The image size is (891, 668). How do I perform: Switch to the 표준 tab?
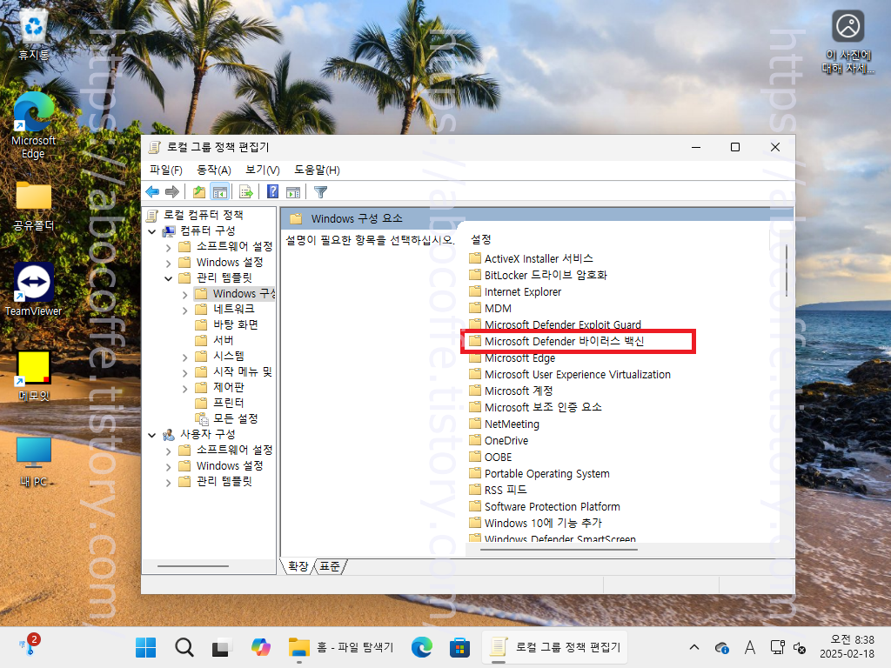click(x=330, y=565)
